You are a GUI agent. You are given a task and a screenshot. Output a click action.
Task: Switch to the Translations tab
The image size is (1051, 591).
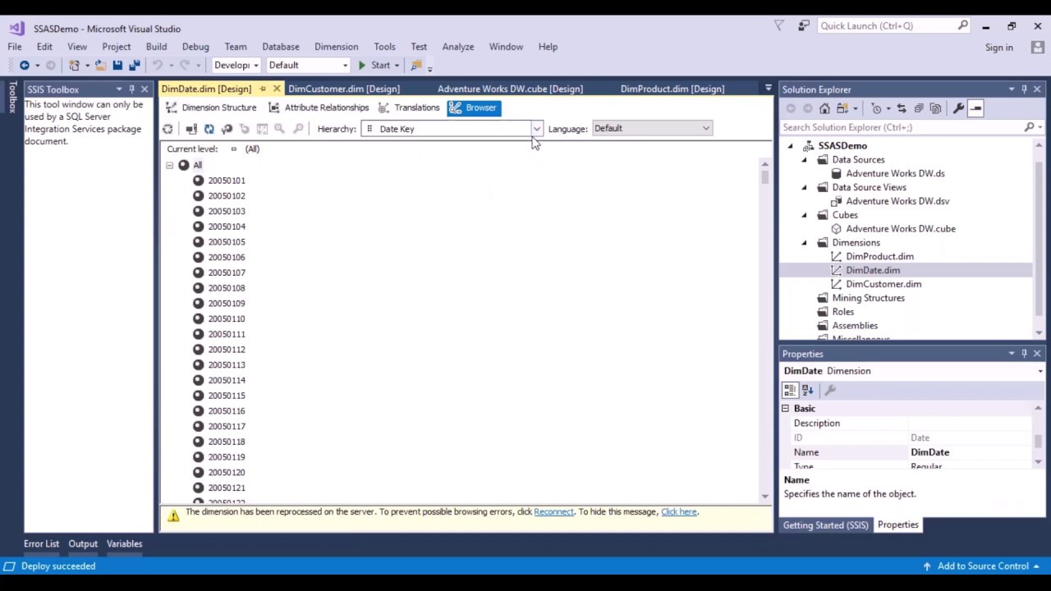click(409, 108)
